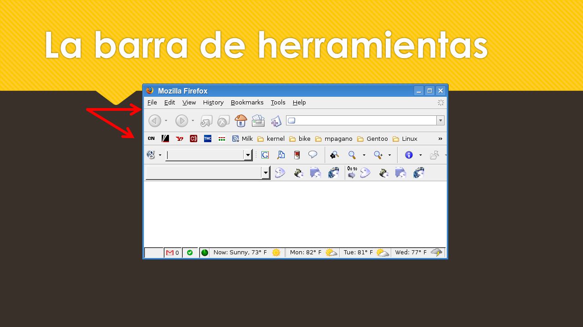Click the red can toolbar icon
Viewport: 583px width, 327px height.
click(297, 155)
